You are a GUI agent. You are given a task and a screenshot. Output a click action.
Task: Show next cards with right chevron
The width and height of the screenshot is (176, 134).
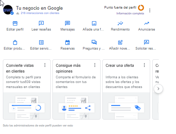[158, 89]
